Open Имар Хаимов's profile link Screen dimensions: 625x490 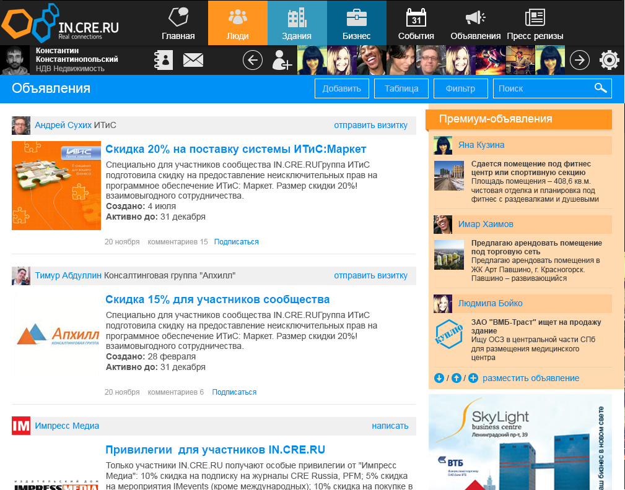tap(486, 224)
